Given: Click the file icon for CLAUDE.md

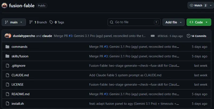Looking at the screenshot, I should point(7,75).
